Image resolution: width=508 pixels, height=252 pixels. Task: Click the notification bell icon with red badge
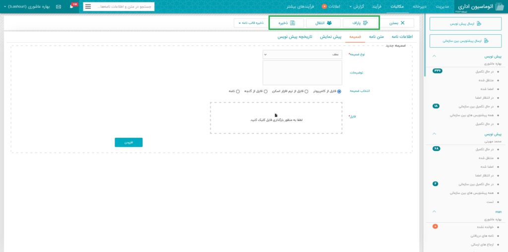pyautogui.click(x=72, y=6)
